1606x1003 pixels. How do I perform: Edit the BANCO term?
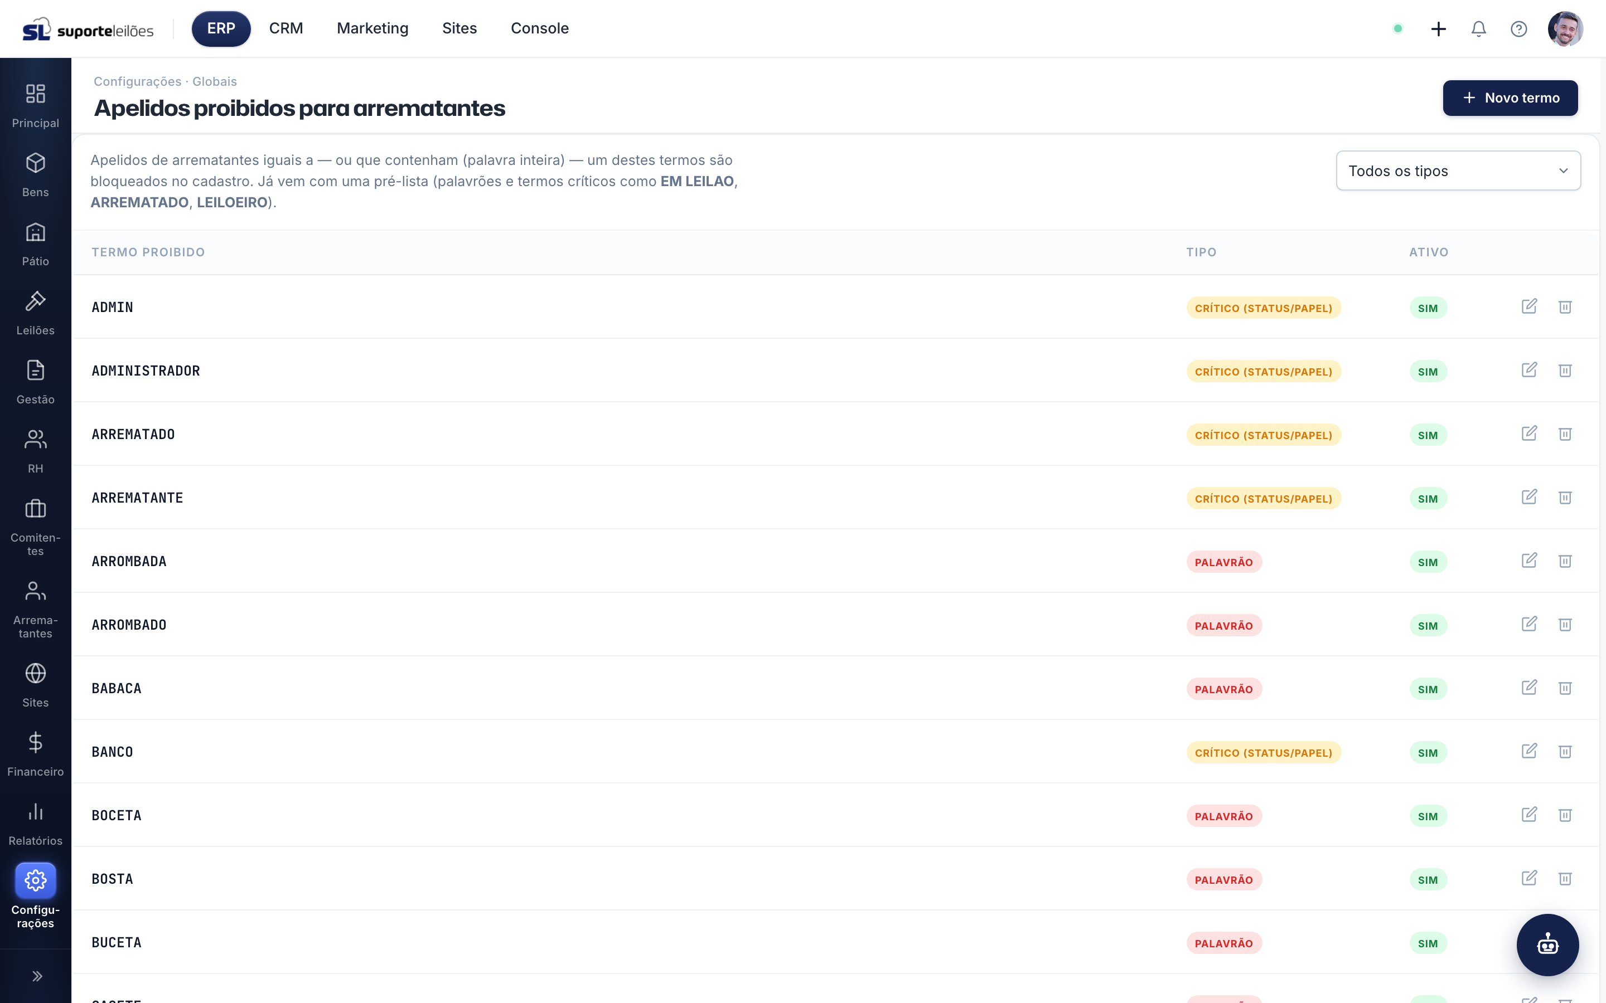pos(1529,752)
